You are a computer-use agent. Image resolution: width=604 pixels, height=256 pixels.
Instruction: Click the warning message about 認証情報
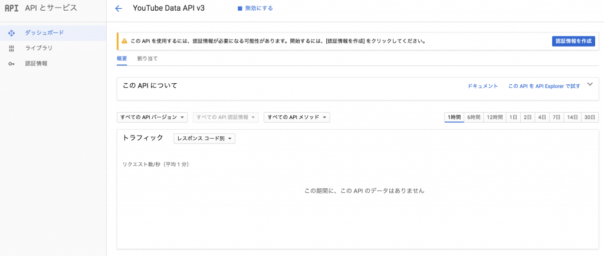click(x=278, y=41)
